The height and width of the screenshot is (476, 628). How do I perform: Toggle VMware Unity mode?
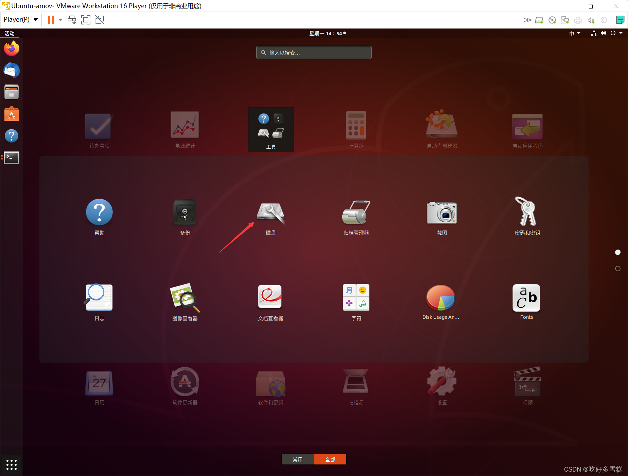pyautogui.click(x=100, y=20)
